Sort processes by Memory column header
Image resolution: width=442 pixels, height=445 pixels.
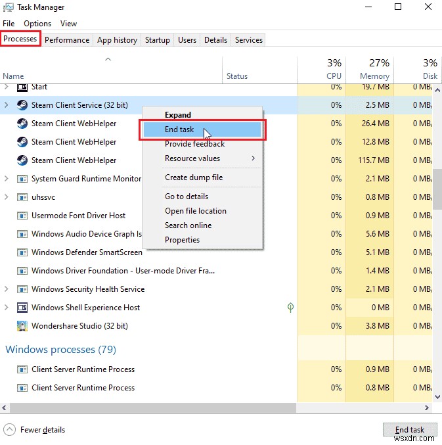click(x=374, y=69)
